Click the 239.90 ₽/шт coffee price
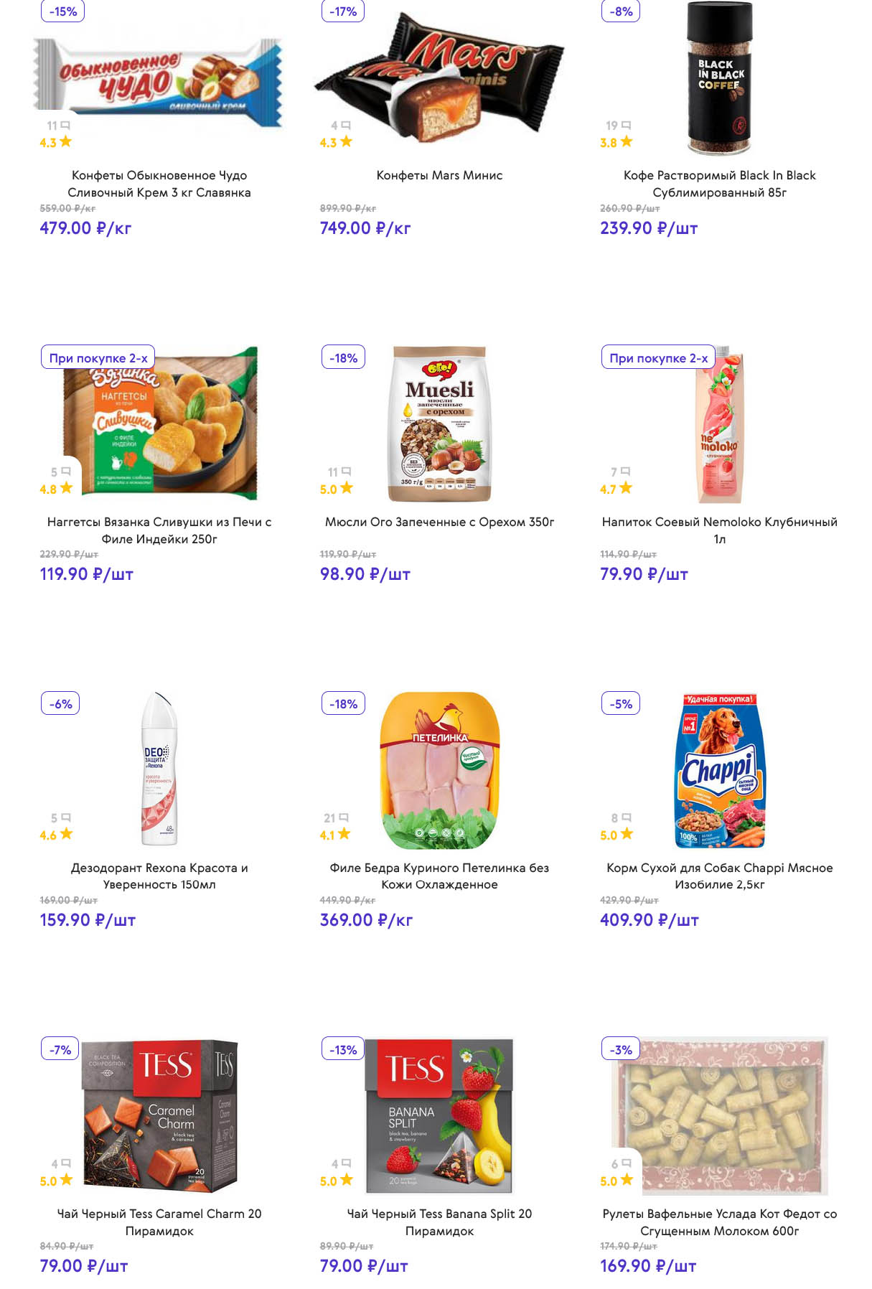The width and height of the screenshot is (872, 1289). pyautogui.click(x=648, y=228)
